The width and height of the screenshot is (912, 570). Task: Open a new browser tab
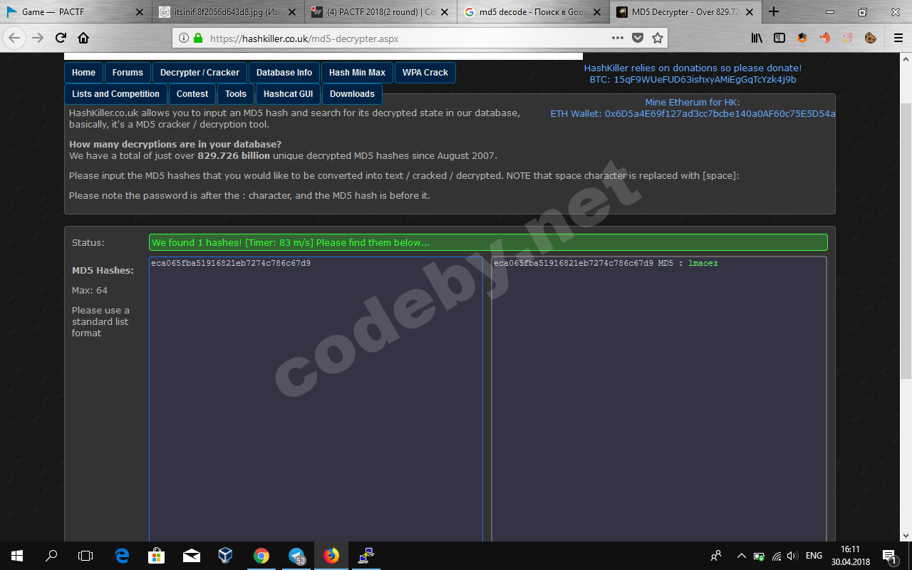(x=774, y=11)
